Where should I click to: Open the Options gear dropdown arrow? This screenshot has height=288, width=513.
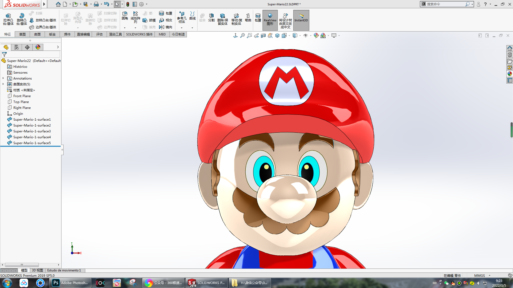(x=146, y=4)
